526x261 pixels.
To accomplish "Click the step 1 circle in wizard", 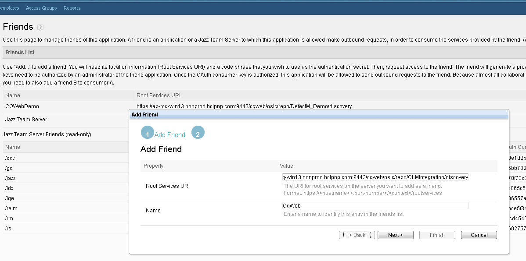I will (x=147, y=133).
